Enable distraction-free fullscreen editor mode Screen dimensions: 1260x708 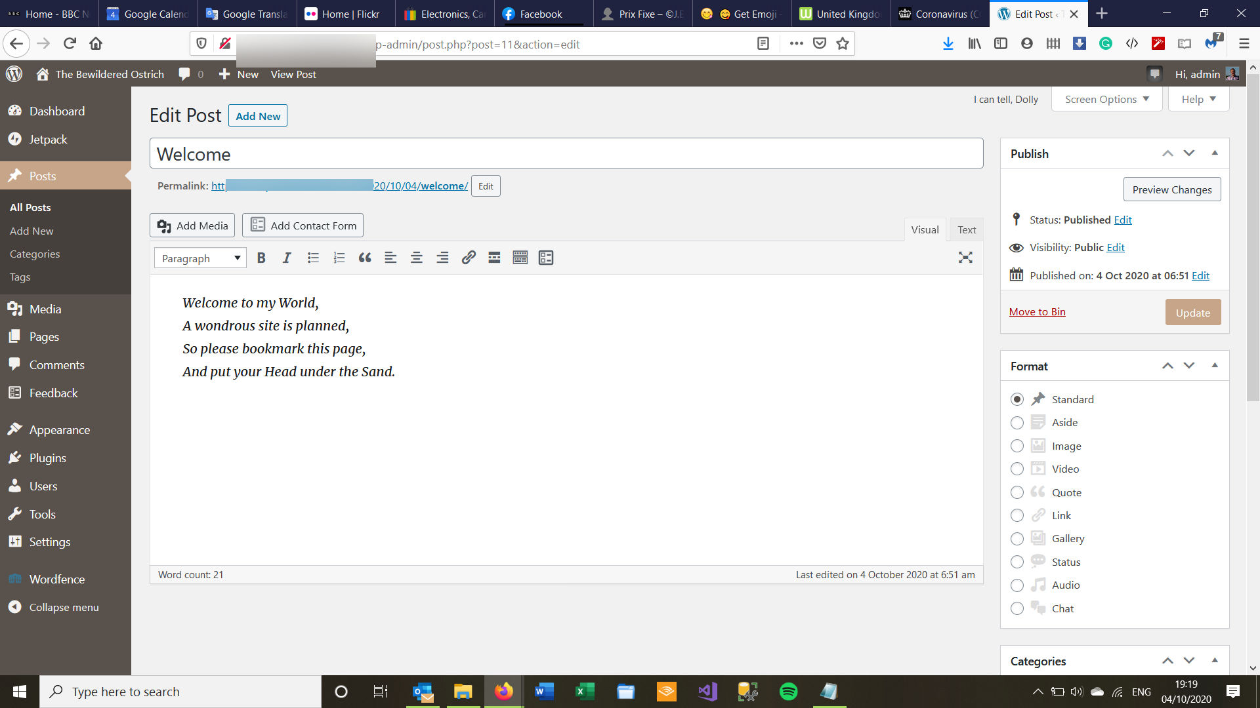tap(965, 258)
